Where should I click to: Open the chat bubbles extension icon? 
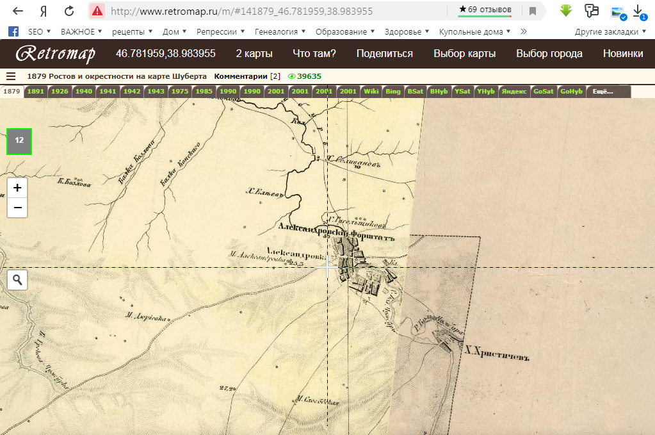tap(592, 11)
